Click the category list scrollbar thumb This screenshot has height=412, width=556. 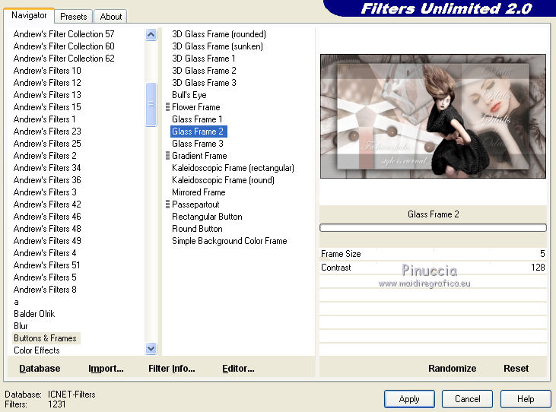point(151,104)
